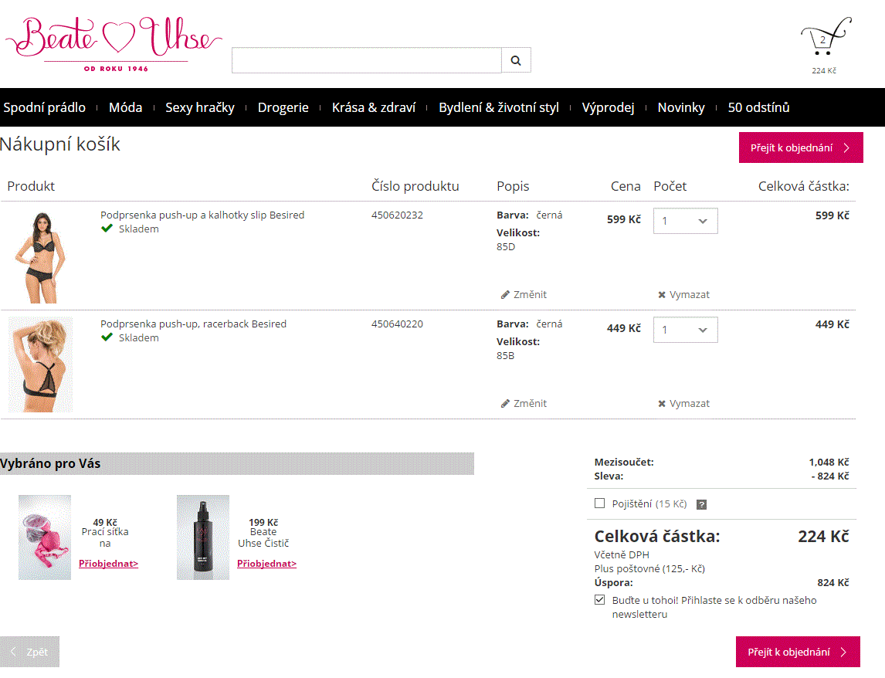Viewport: 885px width, 678px height.
Task: Open the Sexy hračky menu
Action: pyautogui.click(x=200, y=107)
